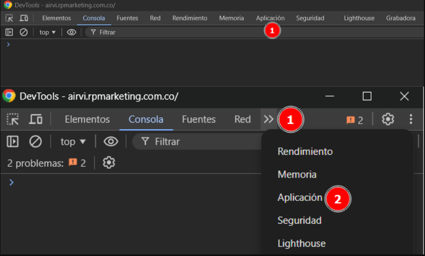Open the DevTools settings gear beside the three-dot menu
Viewport: 425px width, 256px height.
pos(388,119)
